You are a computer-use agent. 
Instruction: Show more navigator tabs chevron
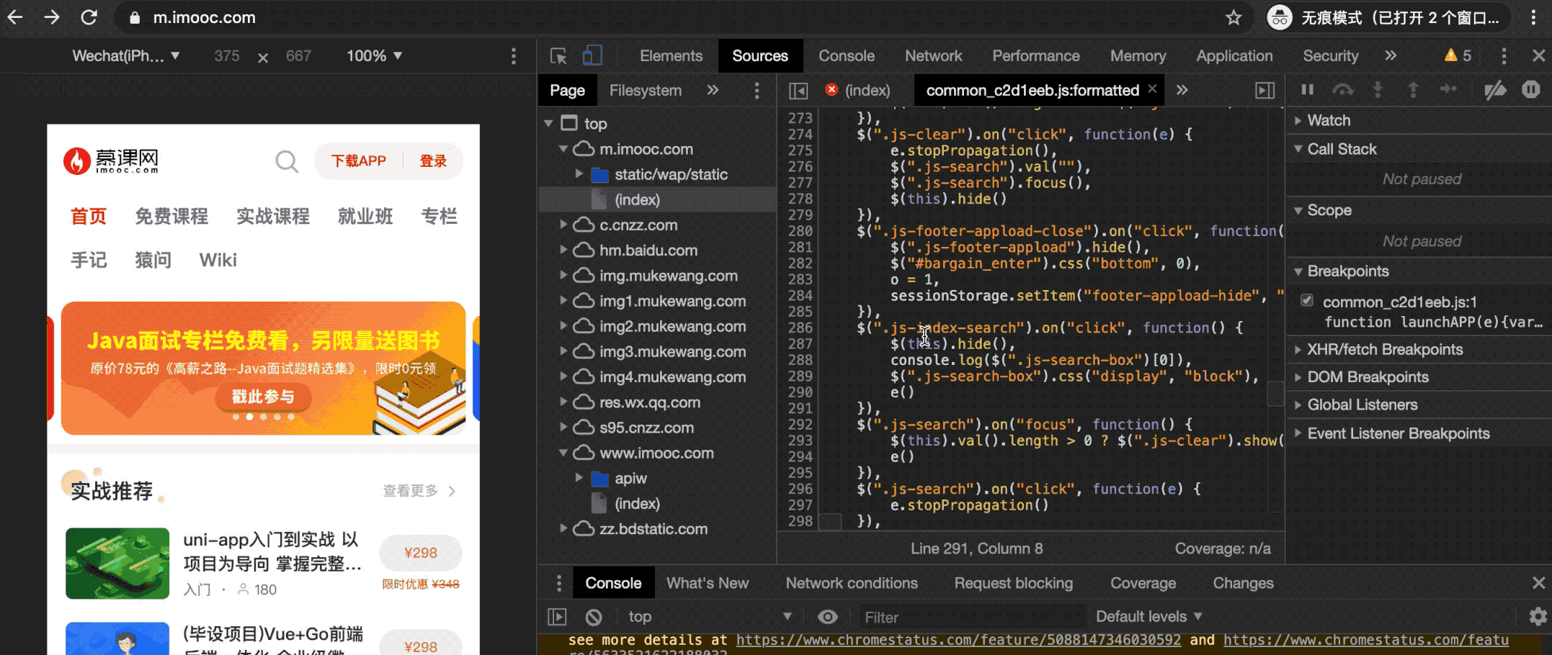[713, 90]
